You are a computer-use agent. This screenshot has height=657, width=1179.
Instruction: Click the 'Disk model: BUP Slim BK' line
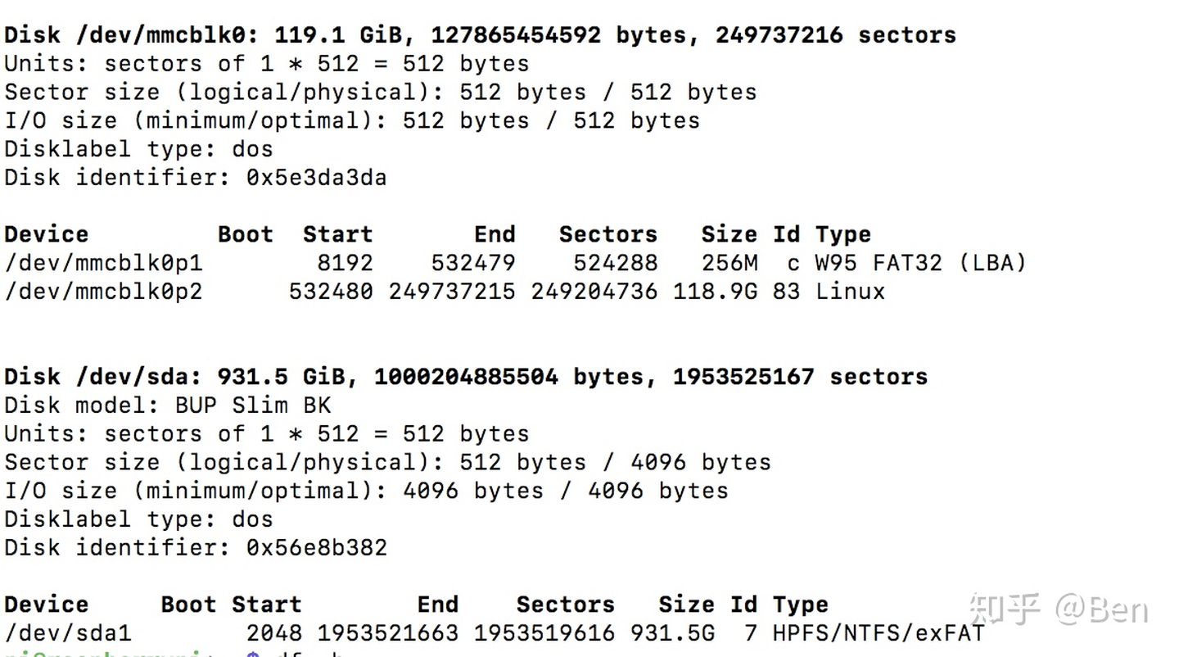[x=167, y=406]
